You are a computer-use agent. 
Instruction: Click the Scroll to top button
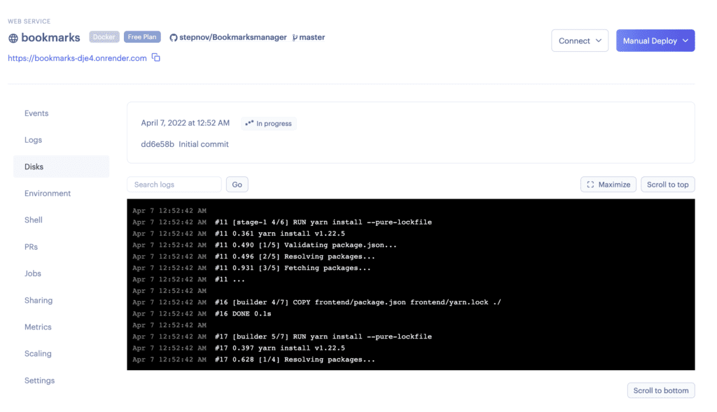point(667,185)
